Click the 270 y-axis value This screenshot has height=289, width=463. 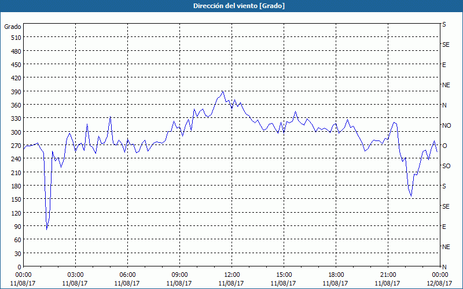17,146
